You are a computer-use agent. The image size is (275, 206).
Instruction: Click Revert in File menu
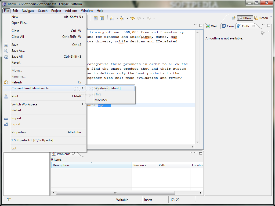pos(45,62)
